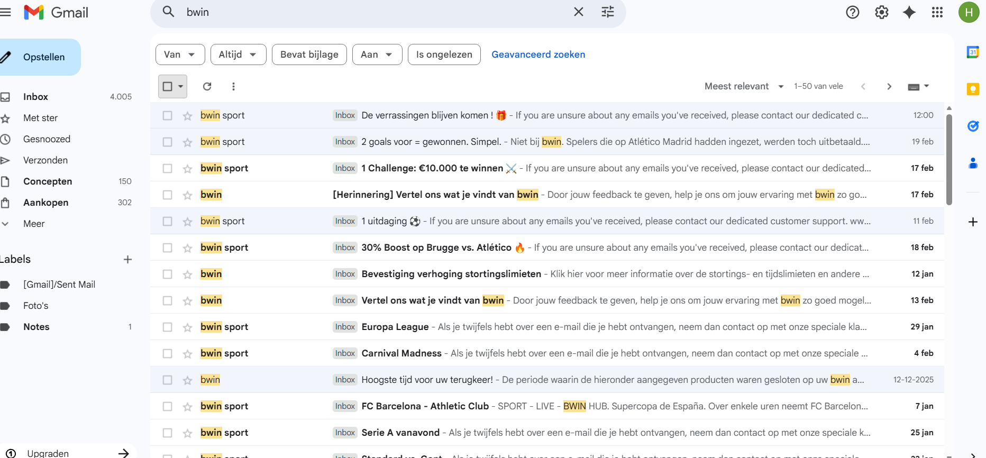Check the '30% Boost op Brugge vs. Atlético' email
Viewport: 986px width, 458px height.
click(x=168, y=248)
